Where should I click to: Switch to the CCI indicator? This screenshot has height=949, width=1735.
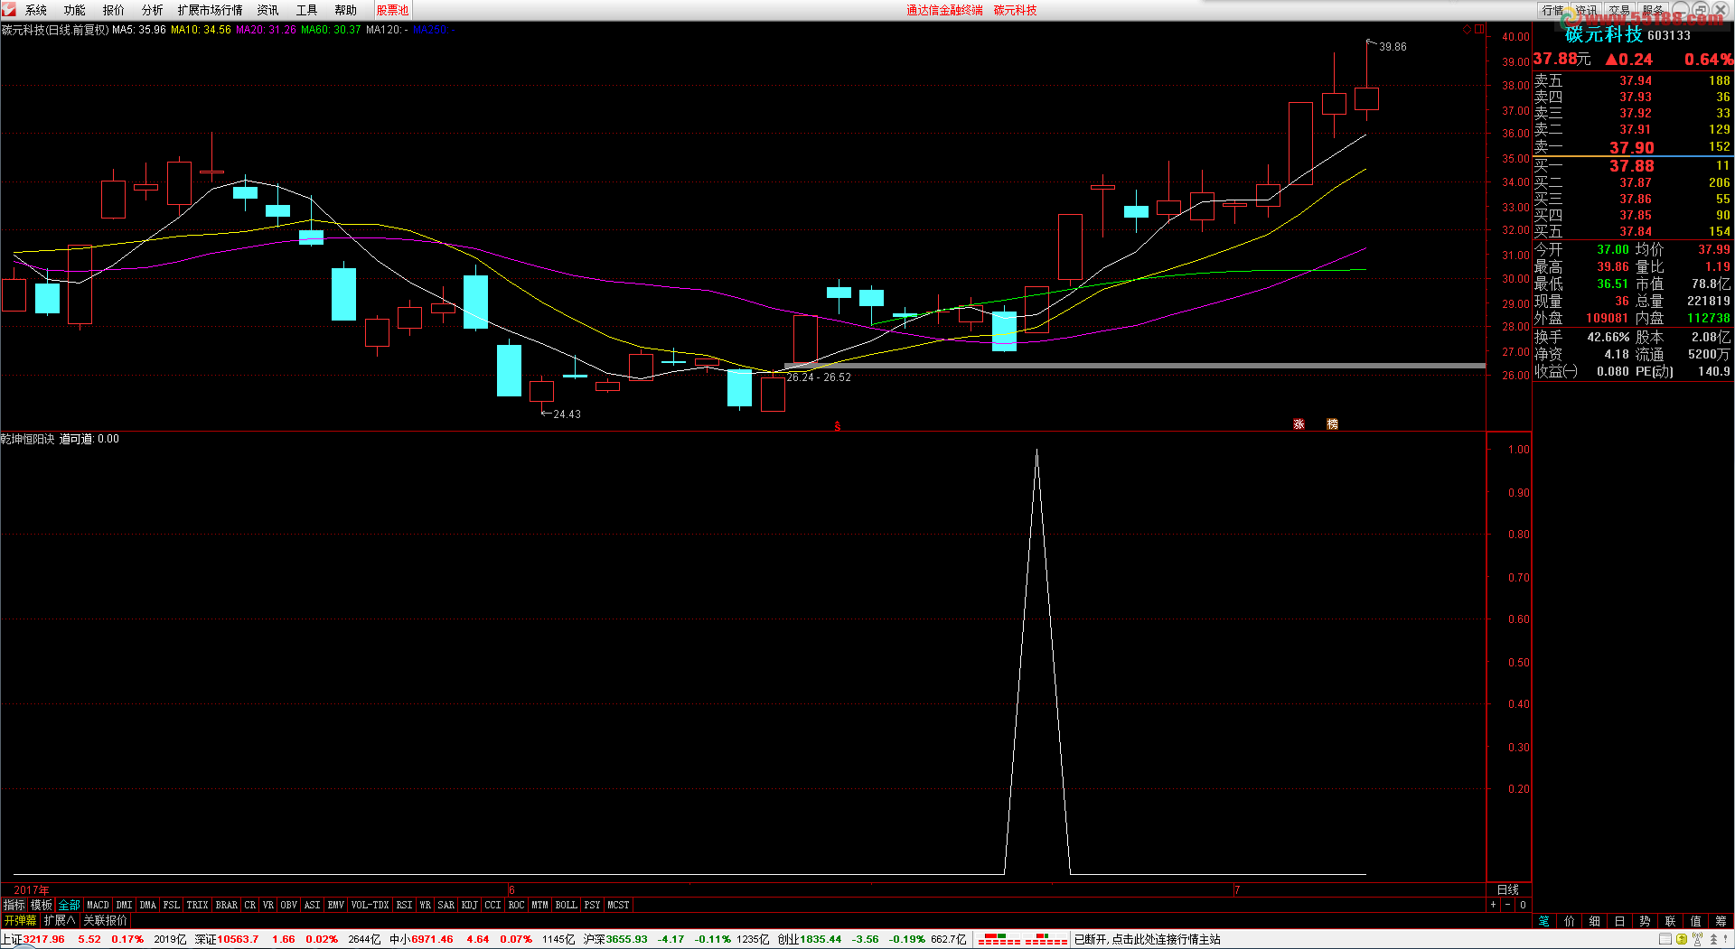pos(492,905)
